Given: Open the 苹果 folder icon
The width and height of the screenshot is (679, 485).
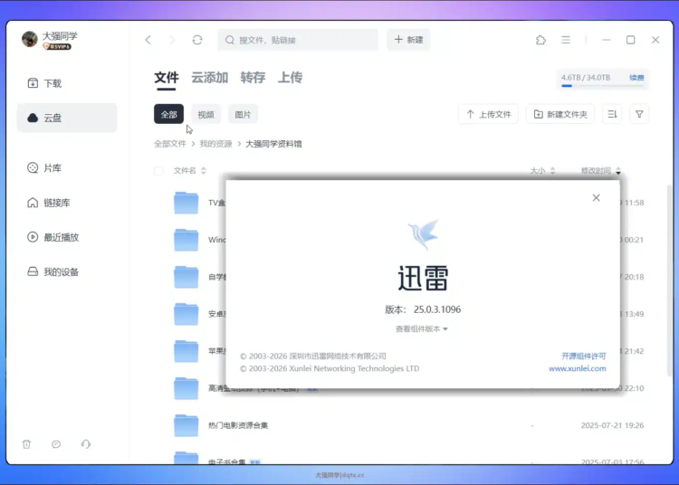Looking at the screenshot, I should click(x=186, y=351).
